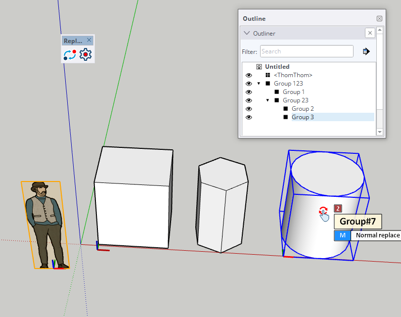Viewport: 401px width, 317px height.
Task: Collapse the Outliner panel chevron
Action: point(247,33)
